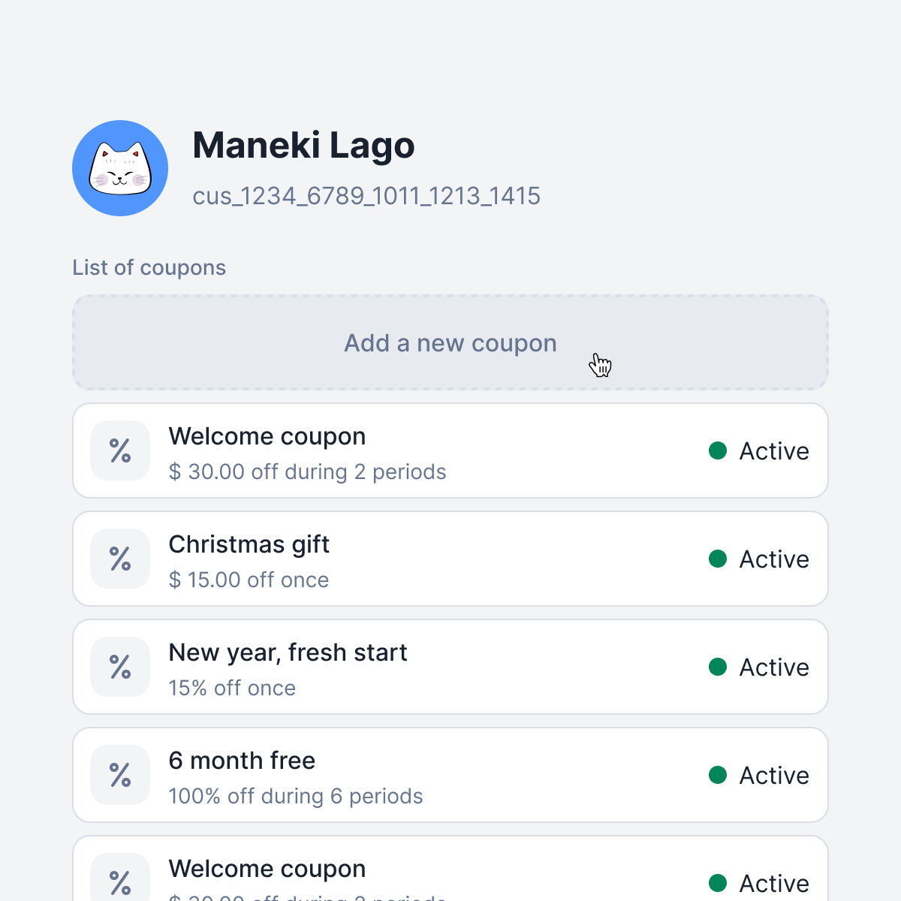Click the Maneki Lago customer name
This screenshot has height=901, width=901.
click(303, 146)
